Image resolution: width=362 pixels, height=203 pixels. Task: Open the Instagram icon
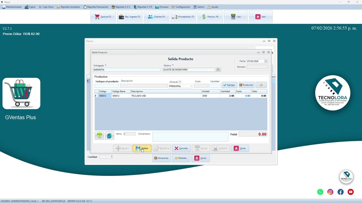[330, 192]
